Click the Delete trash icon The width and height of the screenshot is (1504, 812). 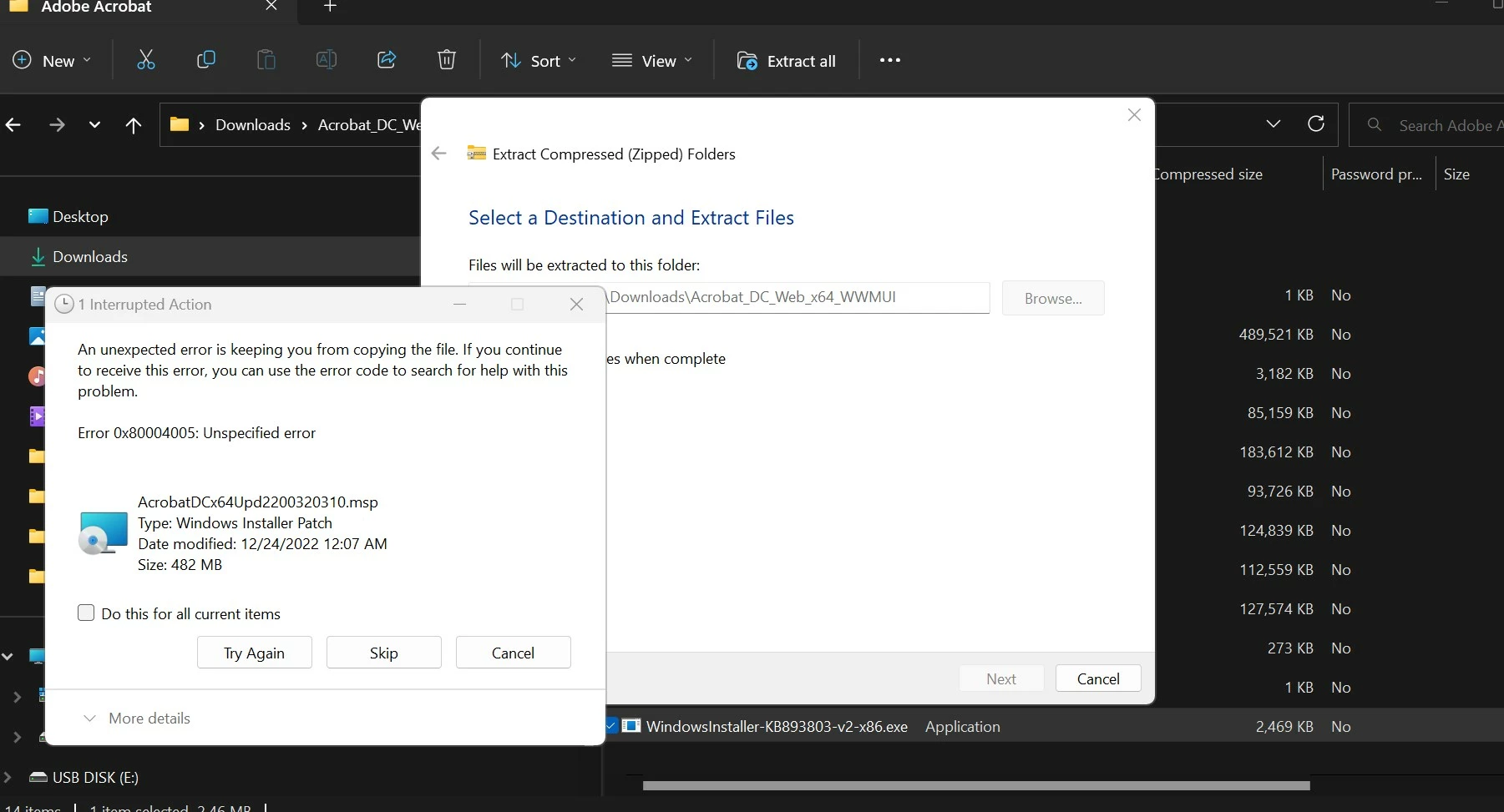[x=447, y=60]
